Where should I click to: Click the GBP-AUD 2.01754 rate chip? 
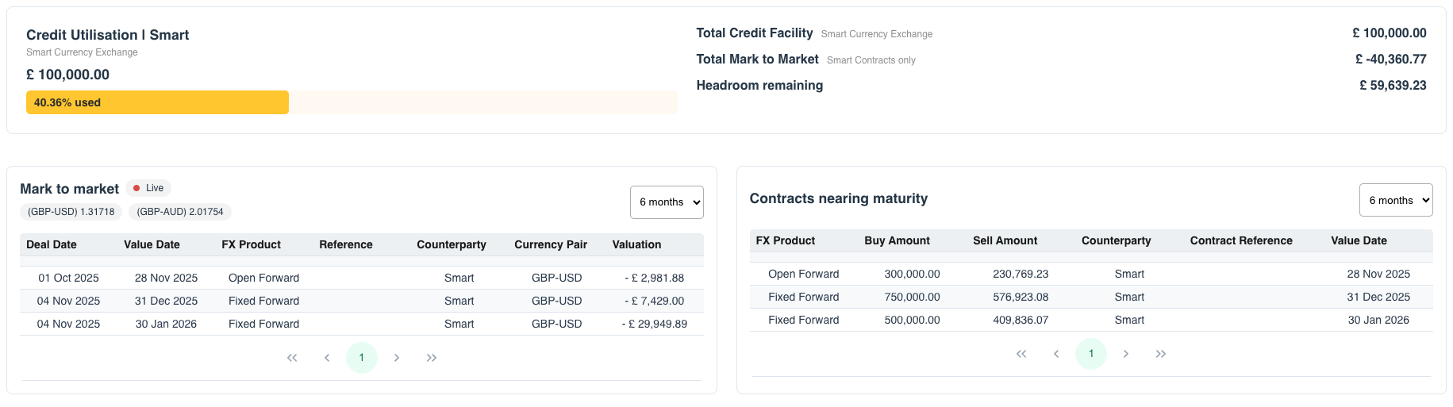pyautogui.click(x=180, y=212)
